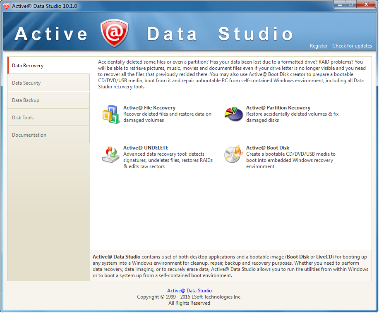Open the Data Backup tab
Image resolution: width=379 pixels, height=313 pixels.
tap(48, 100)
